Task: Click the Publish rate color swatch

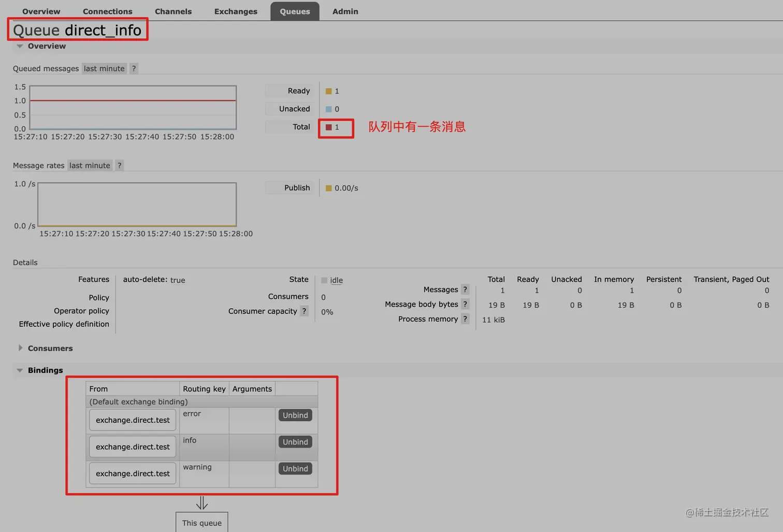Action: click(x=328, y=188)
